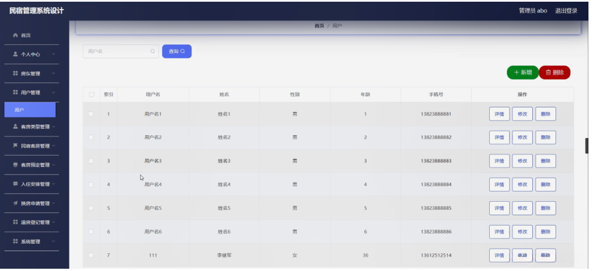
Task: Focus the 用户名 search input field
Action: point(121,52)
